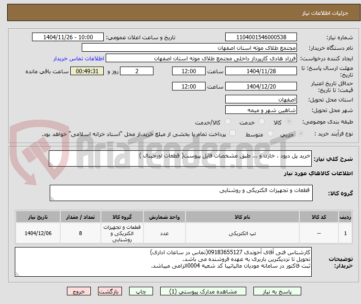Image resolution: width=361 pixels, height=304 pixels.
Task: Click the تب الکتریکی product name cell
Action: tap(242, 233)
